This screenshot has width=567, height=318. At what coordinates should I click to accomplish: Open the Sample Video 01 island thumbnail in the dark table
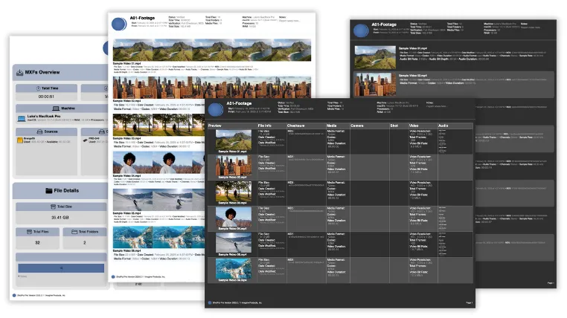(233, 140)
